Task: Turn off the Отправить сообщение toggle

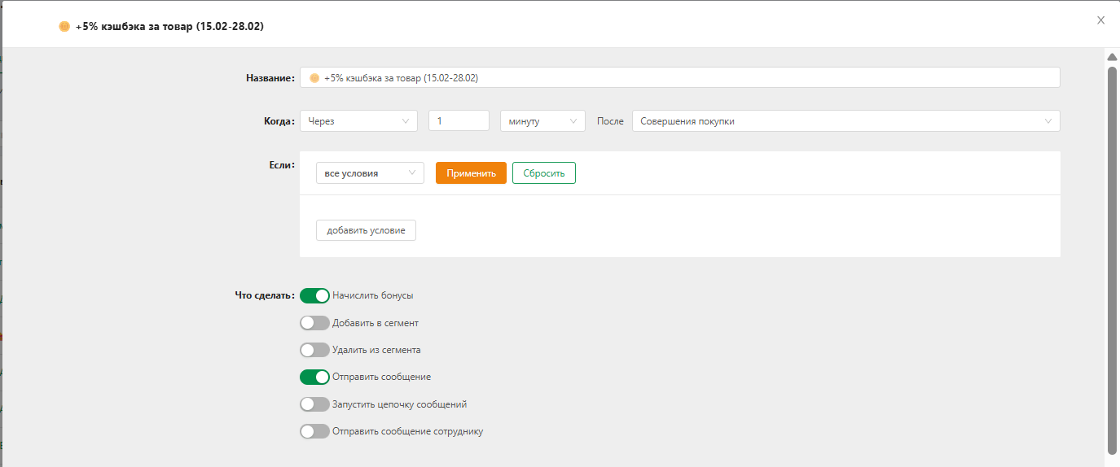Action: 314,377
